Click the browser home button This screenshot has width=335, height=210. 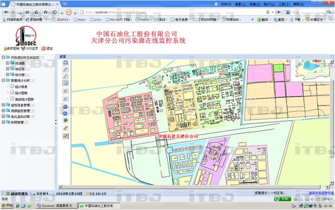[45, 12]
